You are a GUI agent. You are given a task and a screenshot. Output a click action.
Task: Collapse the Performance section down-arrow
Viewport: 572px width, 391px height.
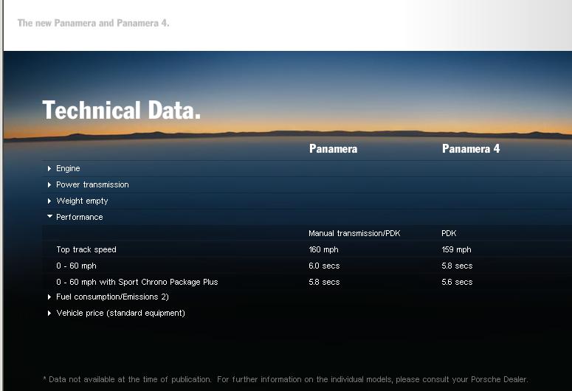pos(49,216)
